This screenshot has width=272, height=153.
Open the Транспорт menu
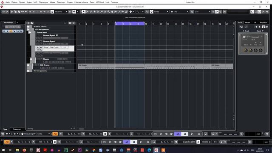click(x=61, y=2)
